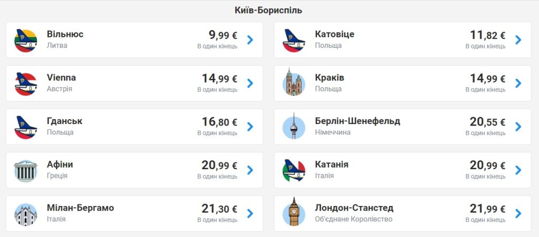Image resolution: width=539 pixels, height=237 pixels.
Task: Click the Katowice plane tail icon
Action: tap(294, 40)
